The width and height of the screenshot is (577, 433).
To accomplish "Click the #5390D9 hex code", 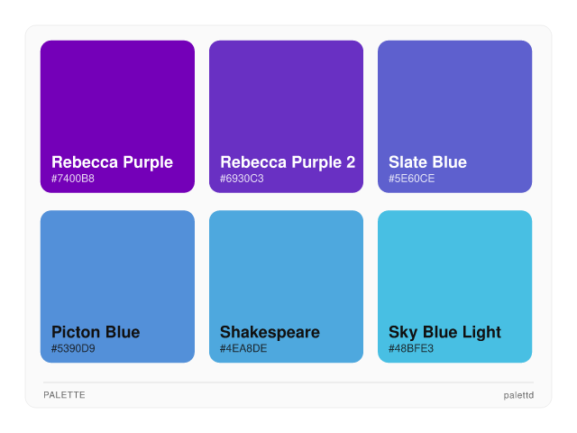I will pos(73,348).
